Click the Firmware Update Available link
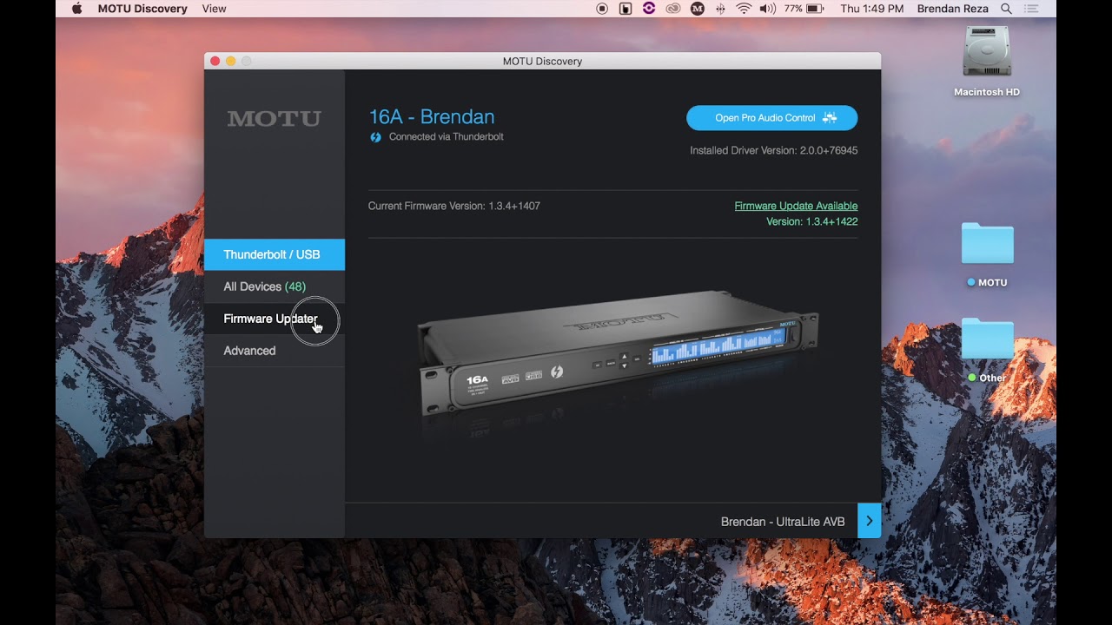This screenshot has height=625, width=1112. click(x=796, y=206)
